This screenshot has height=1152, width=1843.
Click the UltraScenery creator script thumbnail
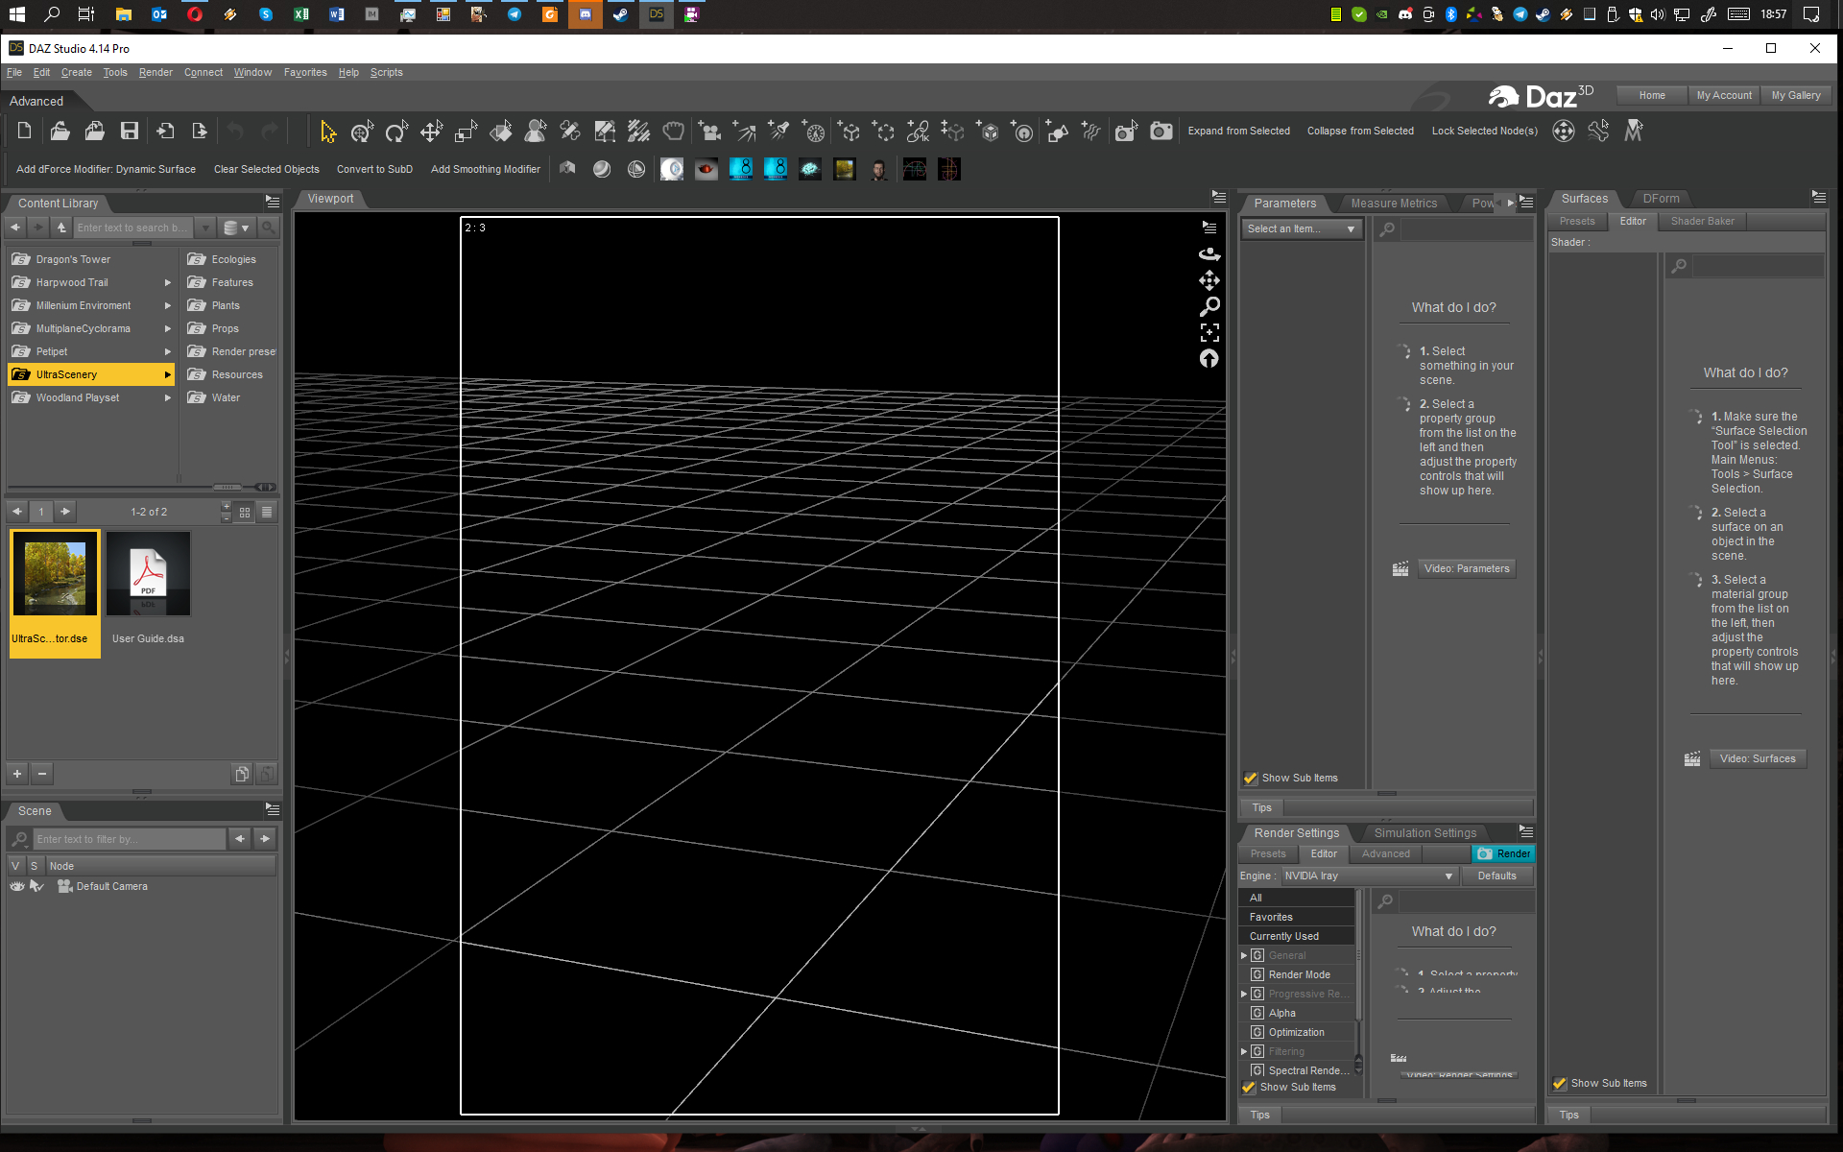tap(55, 592)
